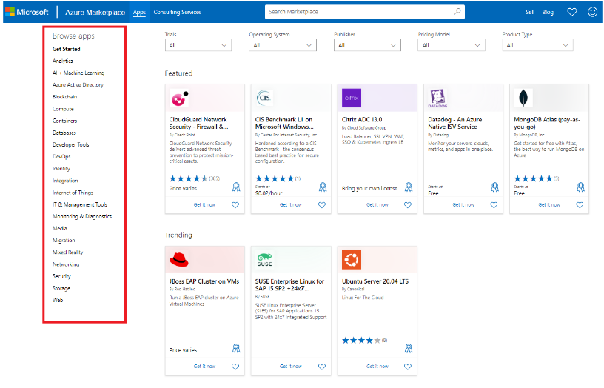Click the CloudGuard Network Security logo
The image size is (604, 388).
tap(179, 98)
